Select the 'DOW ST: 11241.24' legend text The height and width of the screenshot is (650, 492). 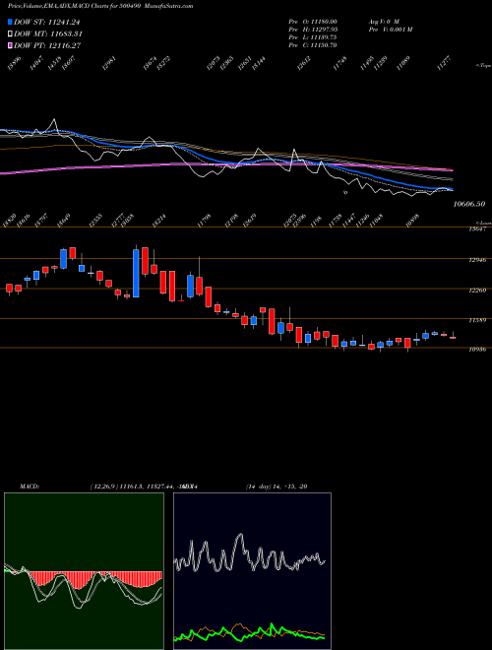tap(47, 22)
